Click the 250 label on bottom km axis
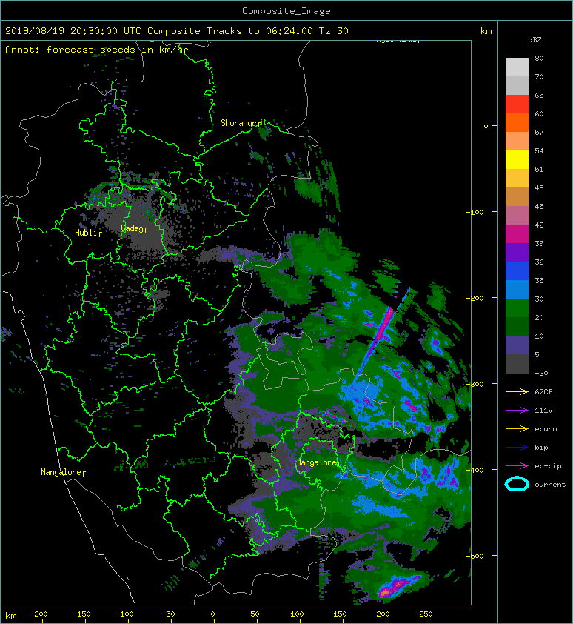 tap(426, 614)
